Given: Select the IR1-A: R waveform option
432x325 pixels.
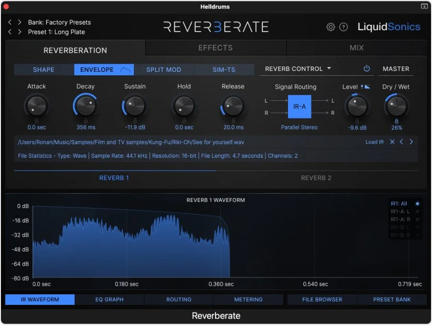Looking at the screenshot, I should click(405, 220).
